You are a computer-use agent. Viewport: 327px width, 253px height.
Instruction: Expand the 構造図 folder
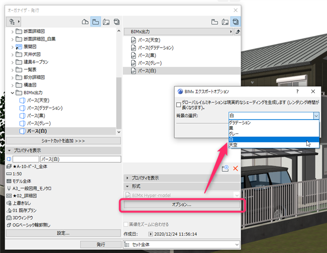tap(12, 85)
